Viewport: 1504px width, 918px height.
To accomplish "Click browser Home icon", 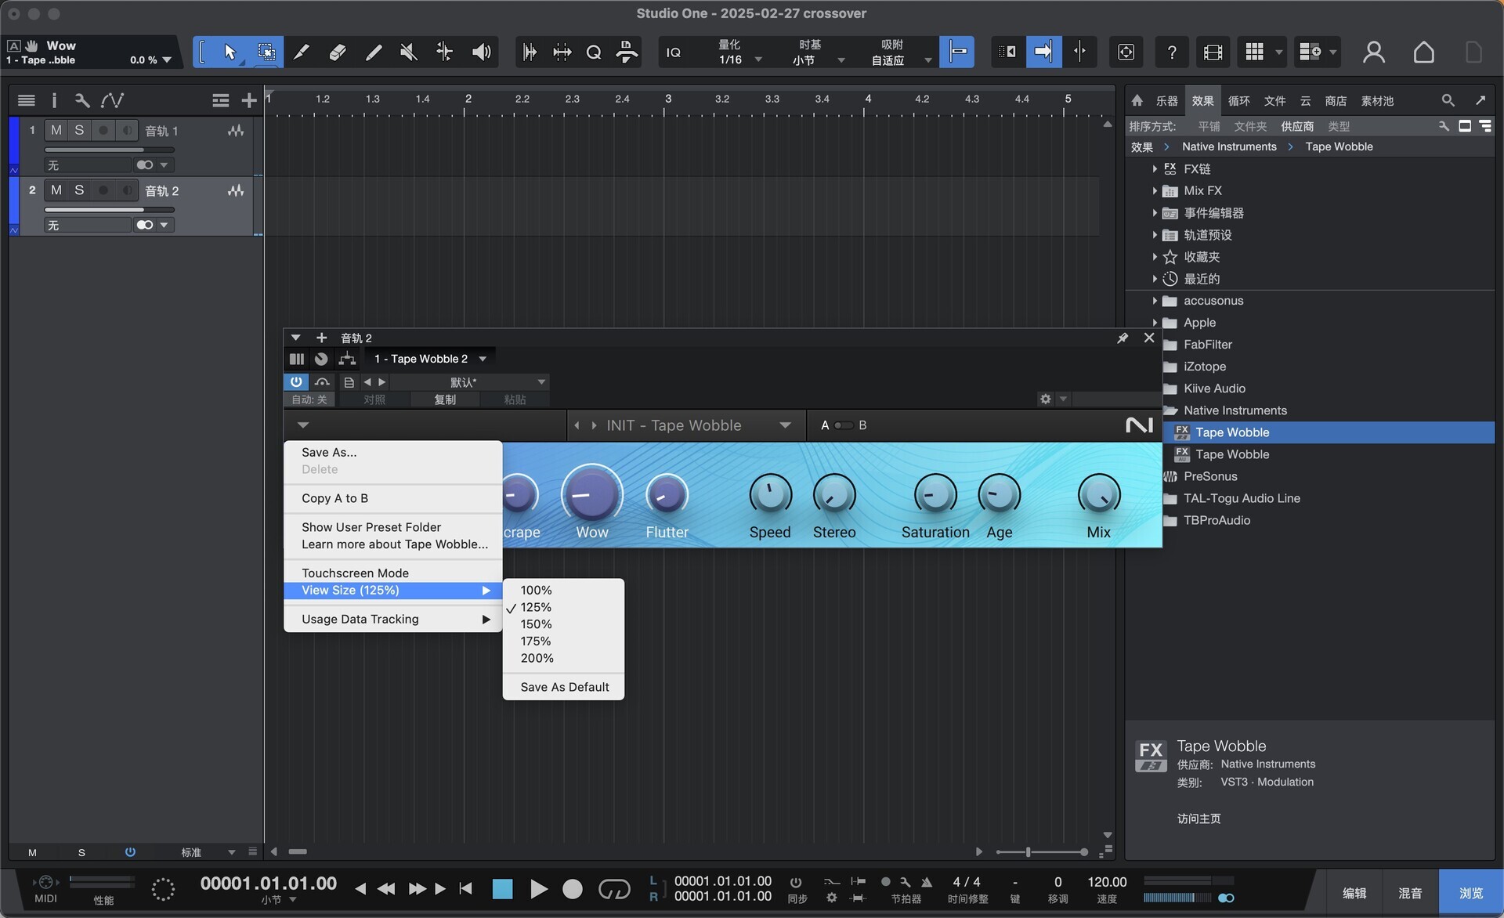I will coord(1137,100).
